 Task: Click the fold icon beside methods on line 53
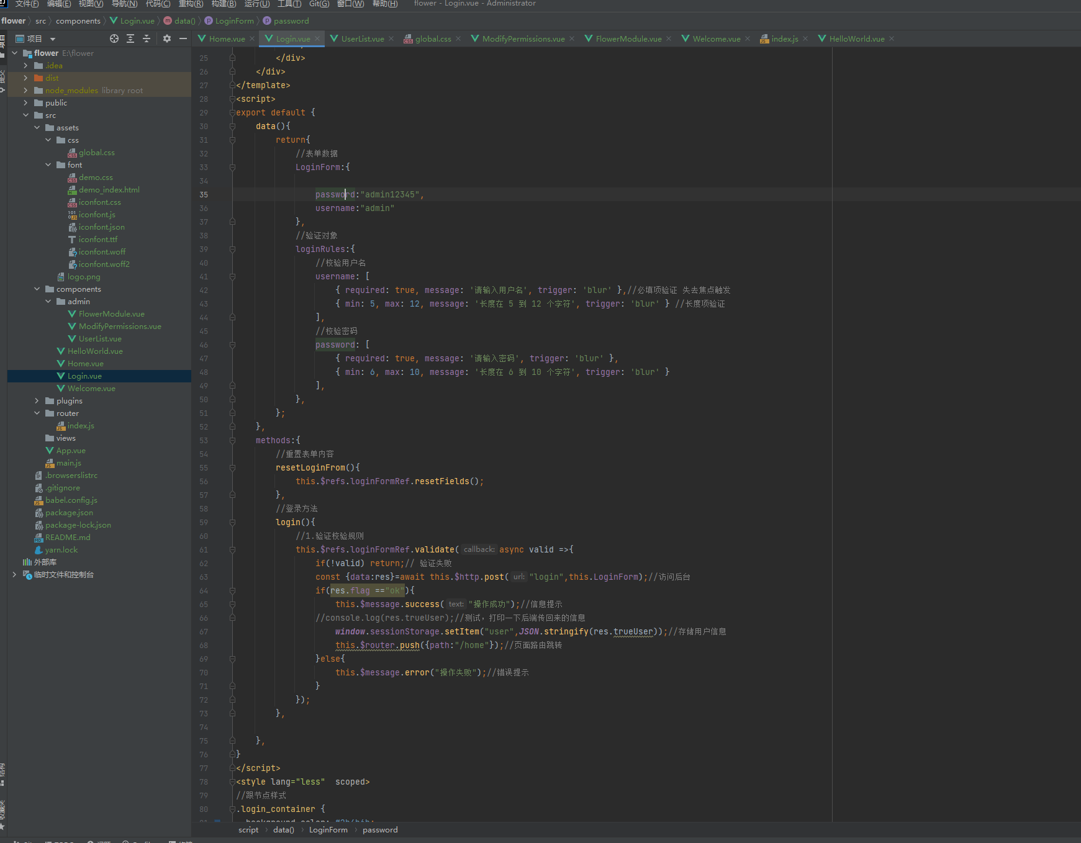click(232, 440)
